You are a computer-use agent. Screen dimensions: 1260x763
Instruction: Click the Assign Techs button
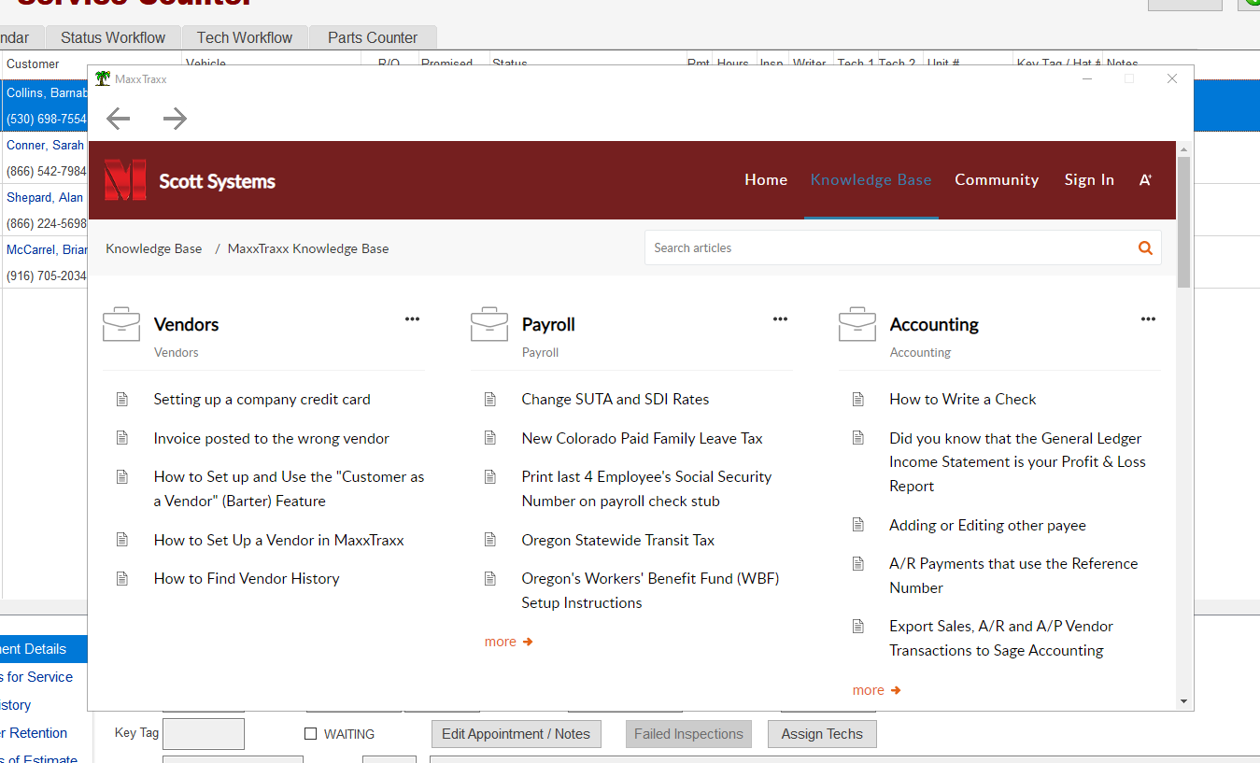pos(822,734)
